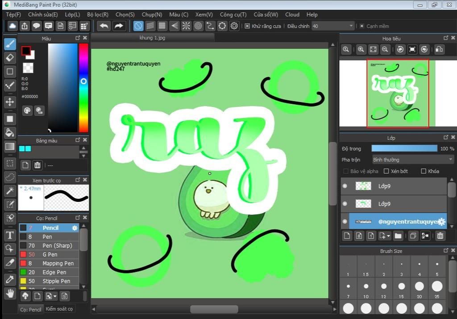This screenshot has height=319, width=457.
Task: Click the canvas horizontal scrollbar thumb
Action: tap(214, 309)
